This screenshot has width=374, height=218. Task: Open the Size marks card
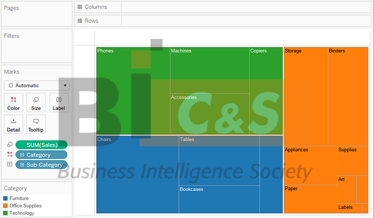pyautogui.click(x=36, y=103)
